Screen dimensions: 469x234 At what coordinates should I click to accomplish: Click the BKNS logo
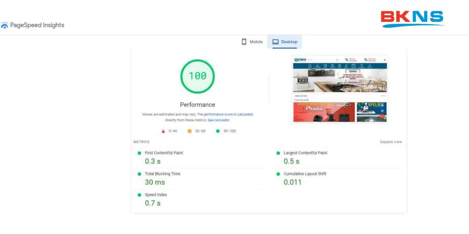click(413, 18)
